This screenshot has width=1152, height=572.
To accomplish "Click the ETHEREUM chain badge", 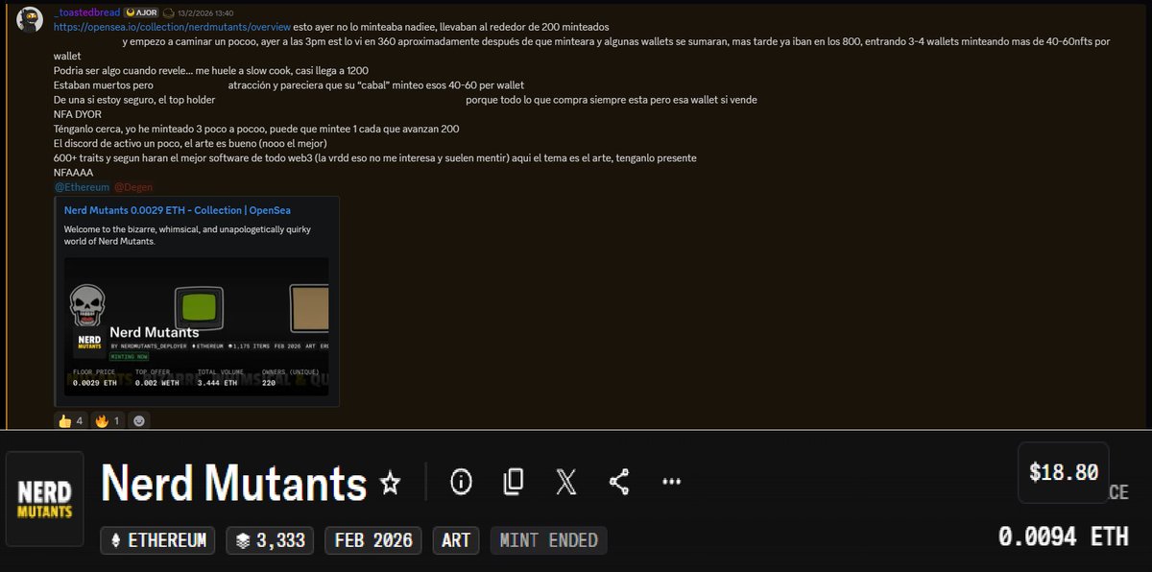I will coord(158,540).
